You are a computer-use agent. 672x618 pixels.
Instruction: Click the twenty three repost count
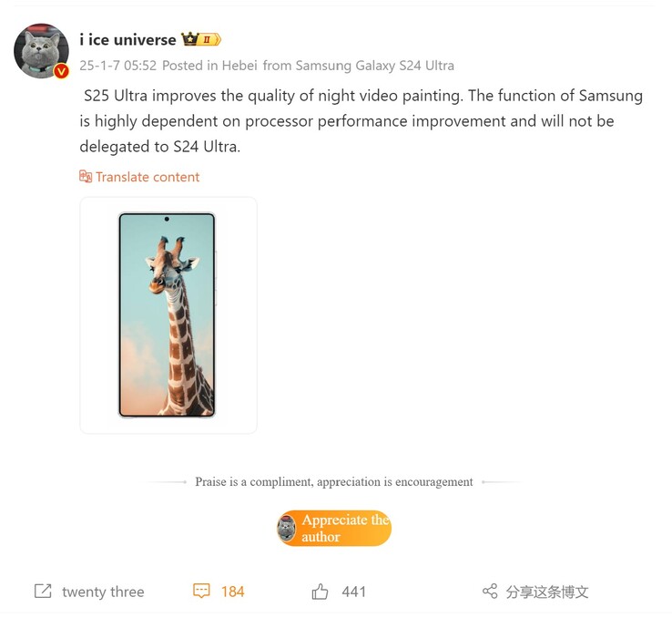[x=103, y=592]
